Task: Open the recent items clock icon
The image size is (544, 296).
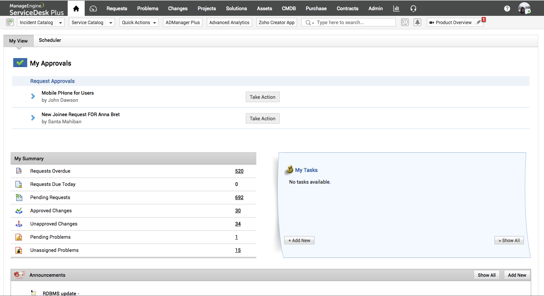Action: click(405, 23)
